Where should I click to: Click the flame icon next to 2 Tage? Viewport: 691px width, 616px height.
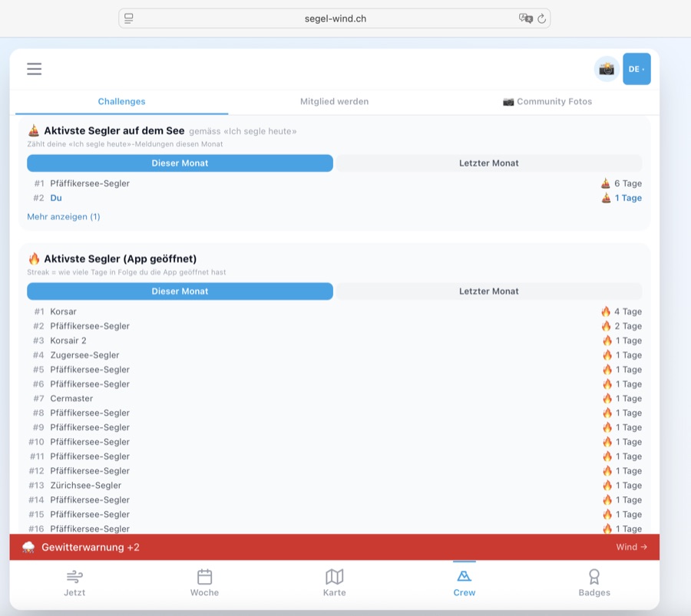point(607,326)
